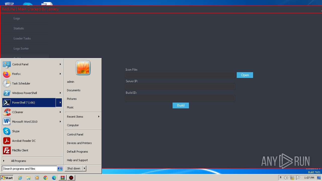Click the network status tray icon
322x181 pixels.
(292, 178)
